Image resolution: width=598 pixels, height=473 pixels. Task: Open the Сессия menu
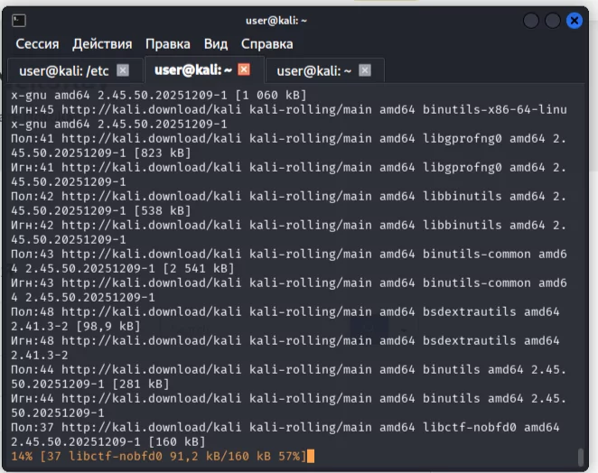[x=37, y=43]
